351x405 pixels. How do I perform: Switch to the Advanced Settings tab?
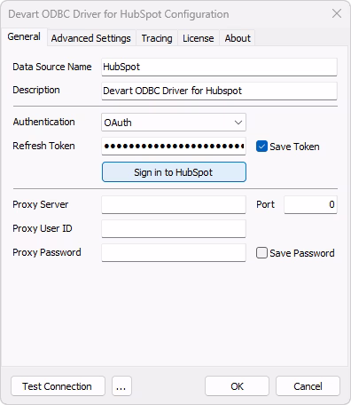tap(91, 38)
